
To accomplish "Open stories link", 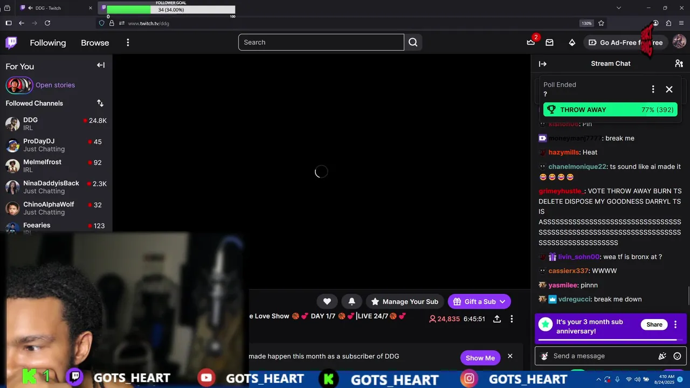I will pyautogui.click(x=55, y=85).
